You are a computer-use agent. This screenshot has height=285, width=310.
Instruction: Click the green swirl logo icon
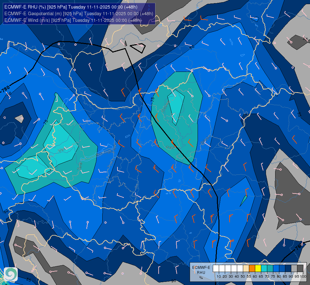pyautogui.click(x=11, y=274)
